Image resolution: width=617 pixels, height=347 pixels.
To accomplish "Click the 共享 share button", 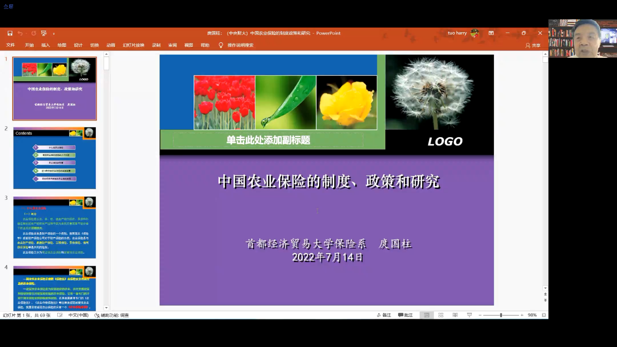I will tap(533, 45).
